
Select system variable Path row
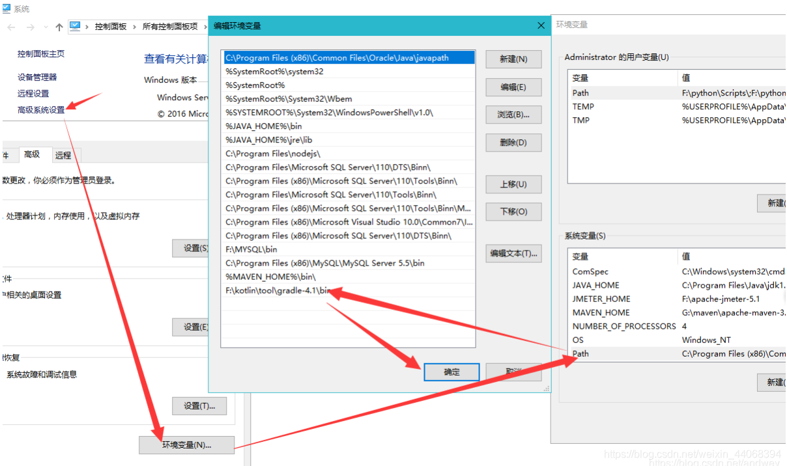pyautogui.click(x=677, y=353)
